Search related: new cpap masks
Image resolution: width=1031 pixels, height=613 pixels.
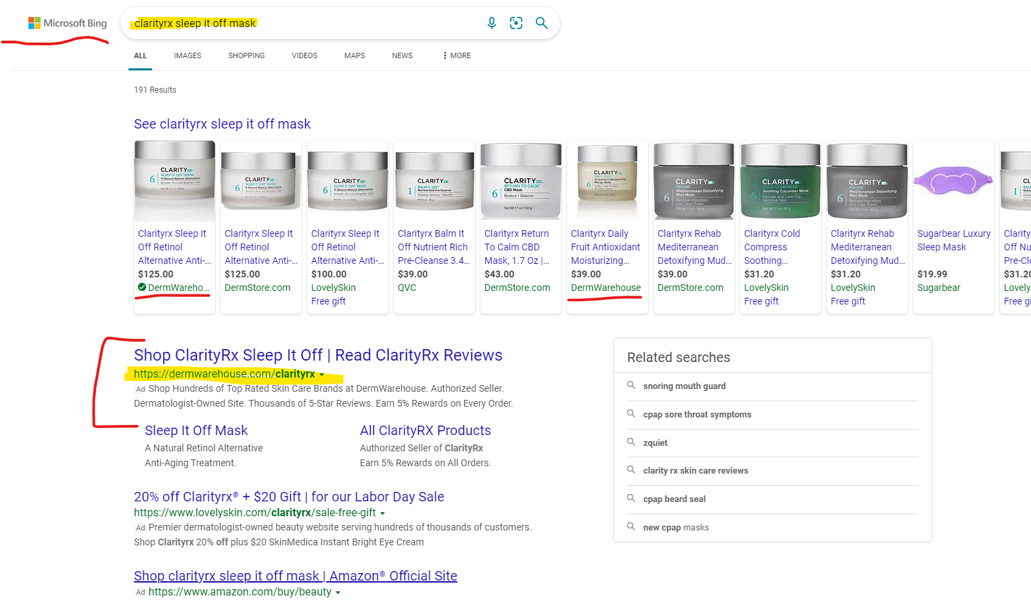coord(676,527)
